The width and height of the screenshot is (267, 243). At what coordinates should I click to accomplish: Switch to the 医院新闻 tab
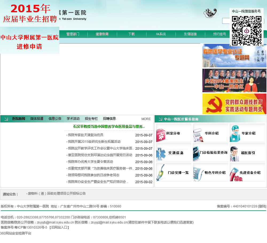19,119
